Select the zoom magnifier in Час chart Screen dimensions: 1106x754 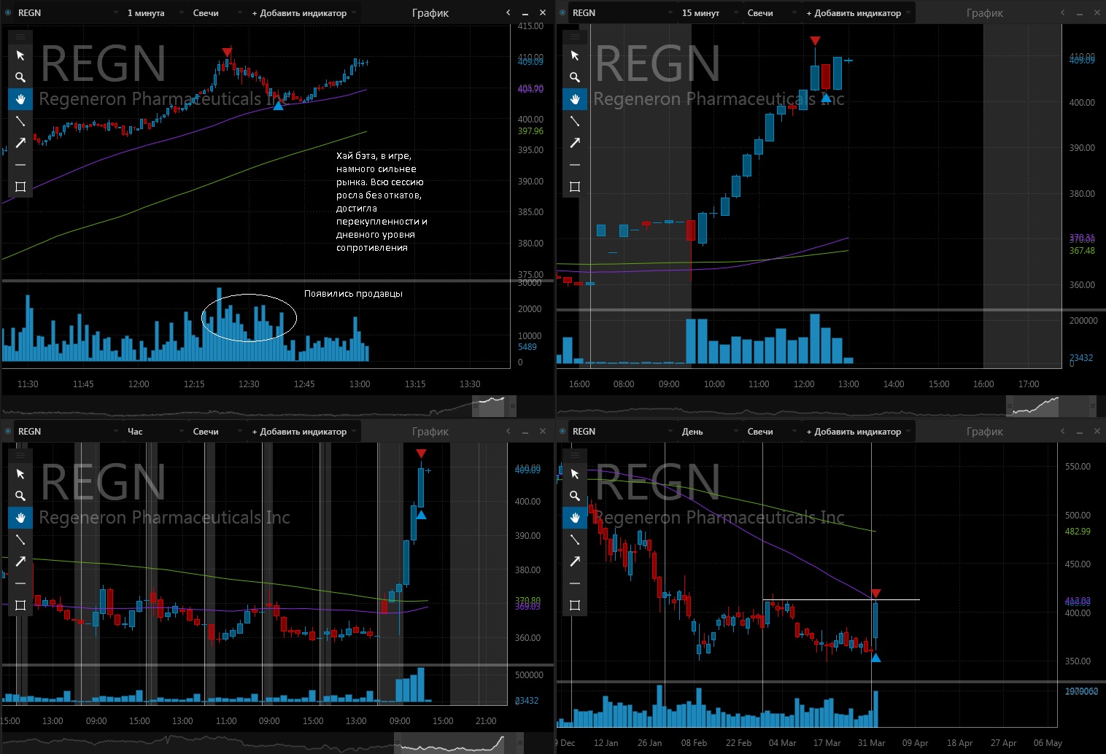(20, 496)
